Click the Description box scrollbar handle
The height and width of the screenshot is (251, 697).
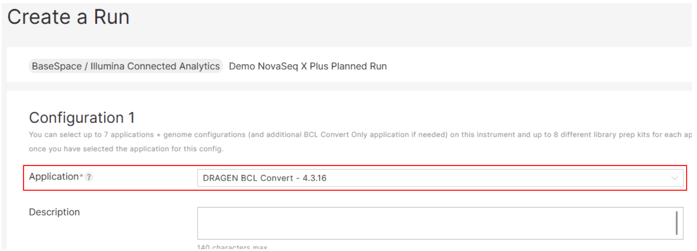[x=676, y=223]
